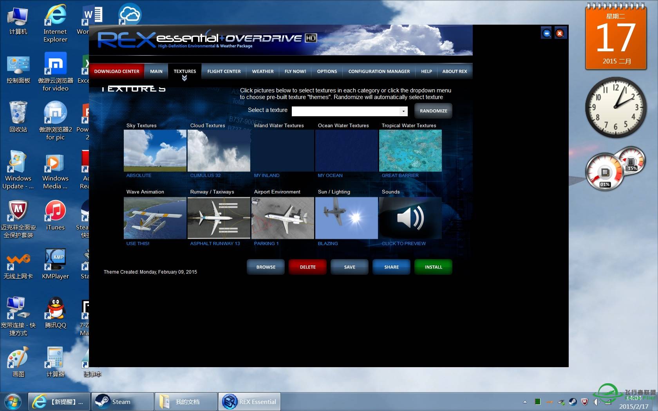658x411 pixels.
Task: Open Internet Explorer desktop shortcut
Action: 55,23
